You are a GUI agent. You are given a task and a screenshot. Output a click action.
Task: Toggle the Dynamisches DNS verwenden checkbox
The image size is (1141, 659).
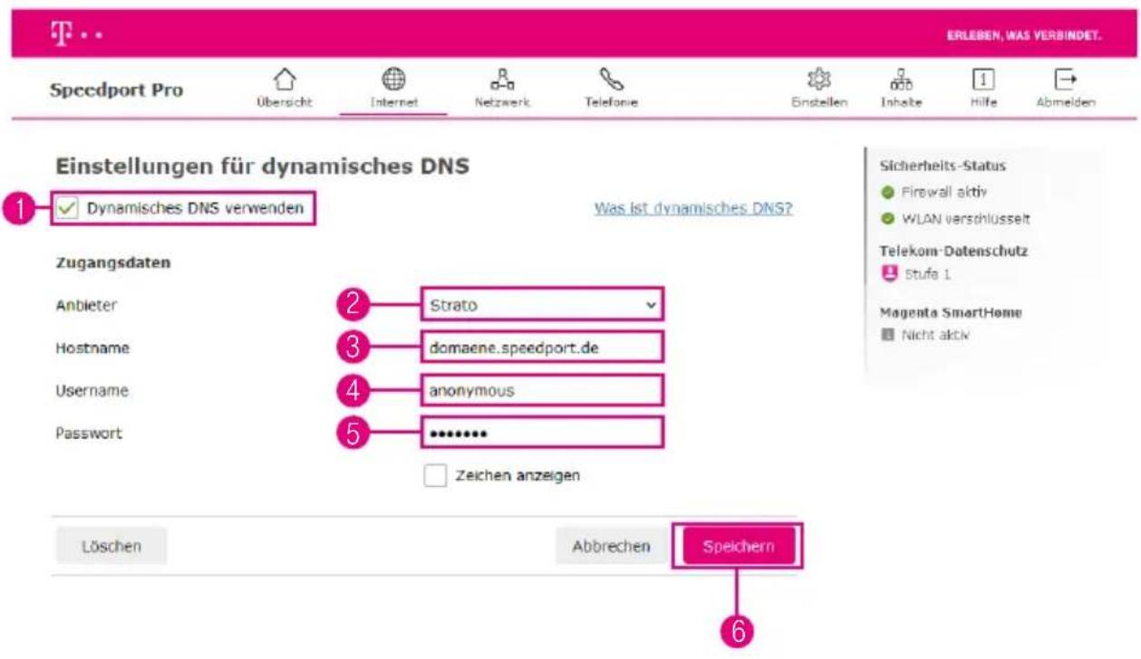66,208
